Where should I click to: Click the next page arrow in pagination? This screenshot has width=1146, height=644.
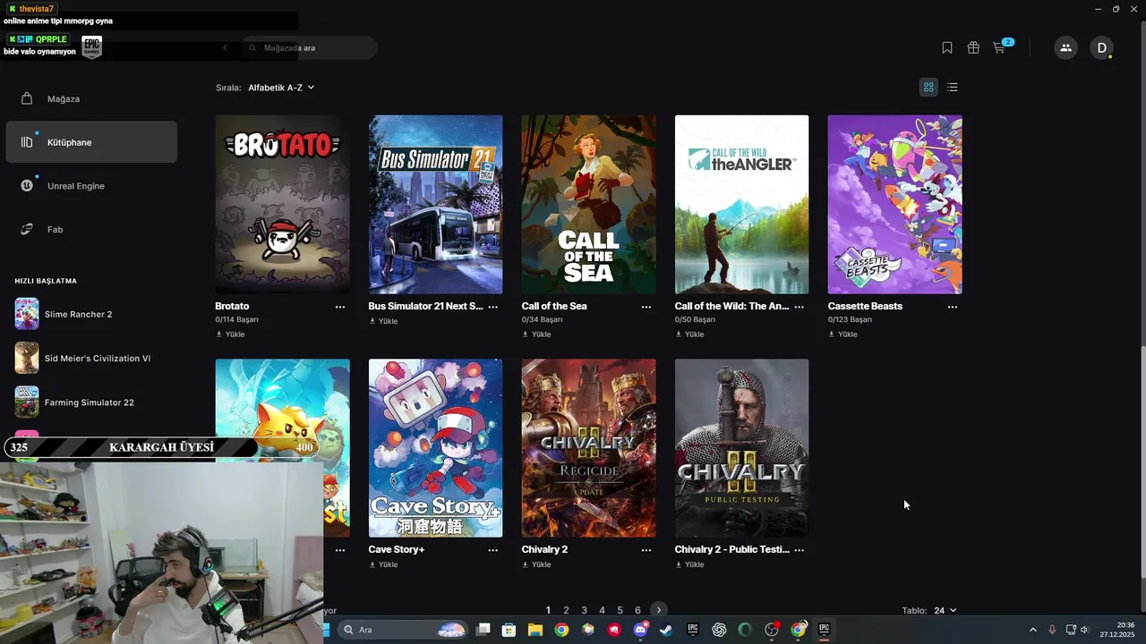click(659, 610)
